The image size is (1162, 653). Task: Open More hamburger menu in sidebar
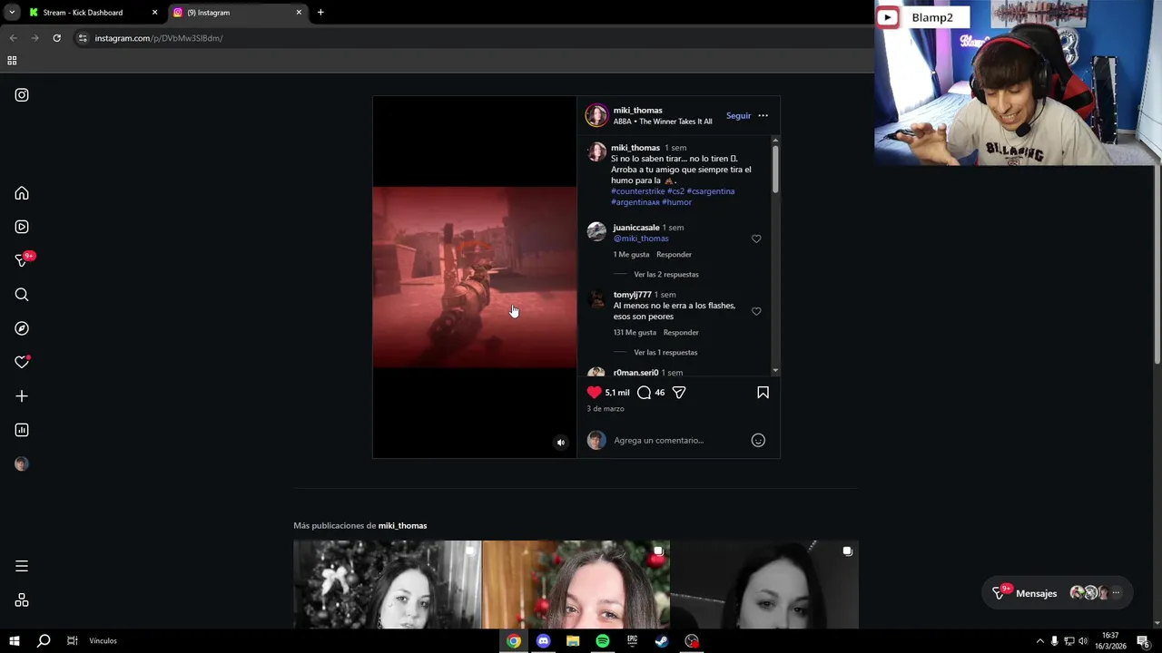click(22, 566)
